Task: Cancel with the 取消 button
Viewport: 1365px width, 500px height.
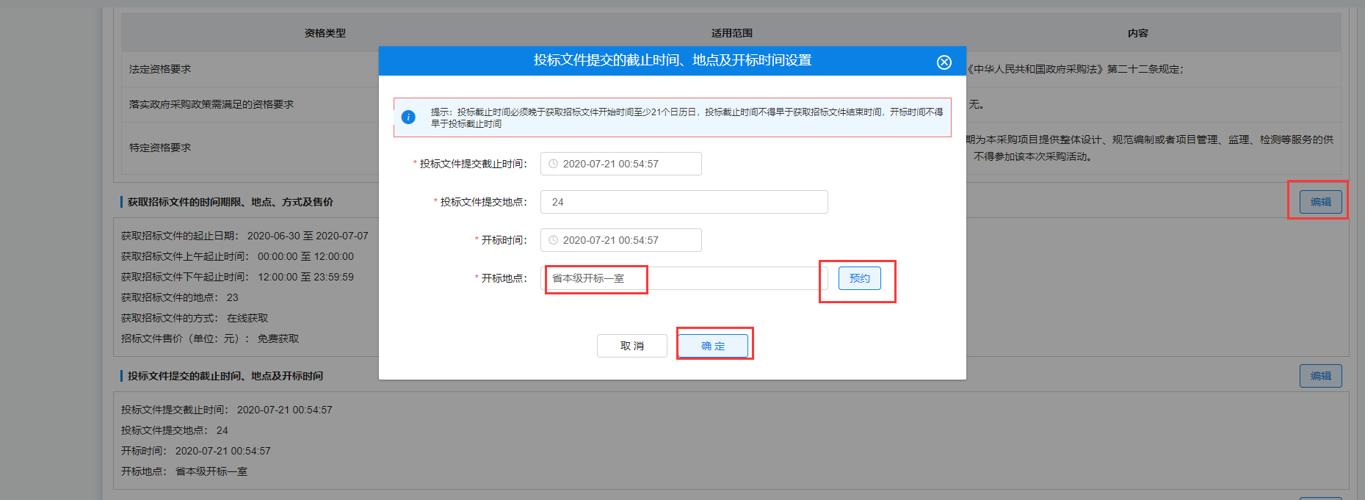Action: click(631, 346)
